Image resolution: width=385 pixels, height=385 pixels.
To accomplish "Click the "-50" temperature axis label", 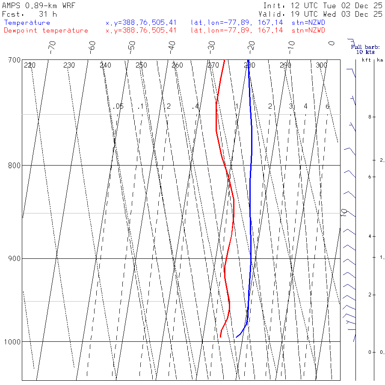I will [132, 47].
